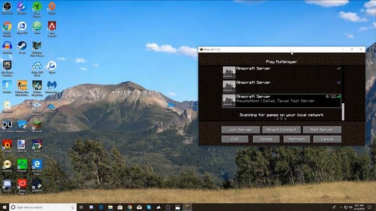Launch the FurMark flame desktop icon
Image resolution: width=376 pixels, height=211 pixels.
(x=7, y=146)
